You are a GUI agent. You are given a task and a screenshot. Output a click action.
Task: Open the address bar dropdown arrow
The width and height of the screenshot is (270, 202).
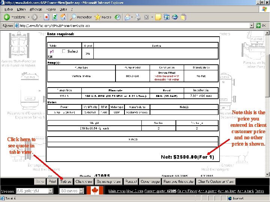pyautogui.click(x=252, y=25)
